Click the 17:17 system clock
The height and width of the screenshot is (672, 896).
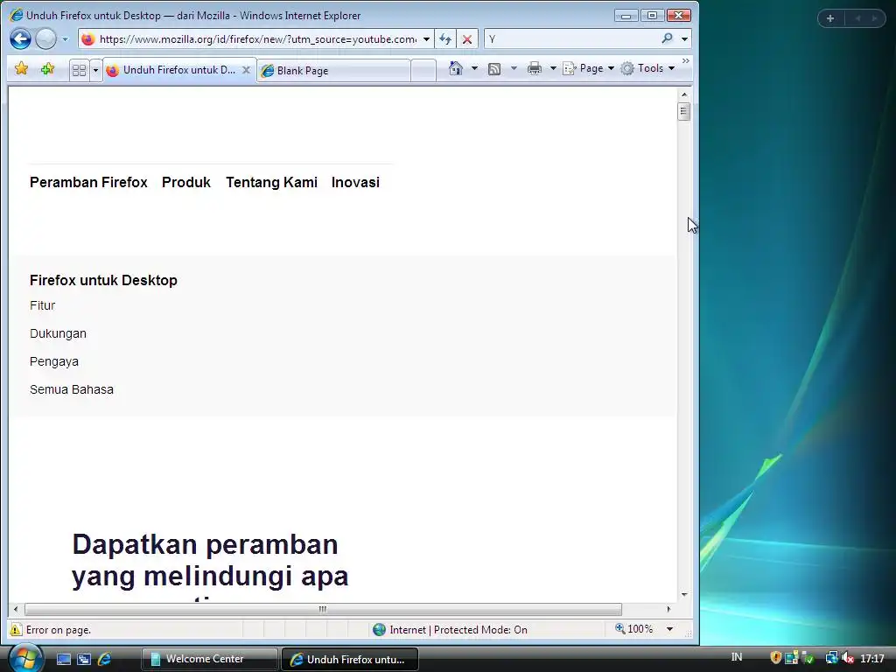[x=872, y=659]
